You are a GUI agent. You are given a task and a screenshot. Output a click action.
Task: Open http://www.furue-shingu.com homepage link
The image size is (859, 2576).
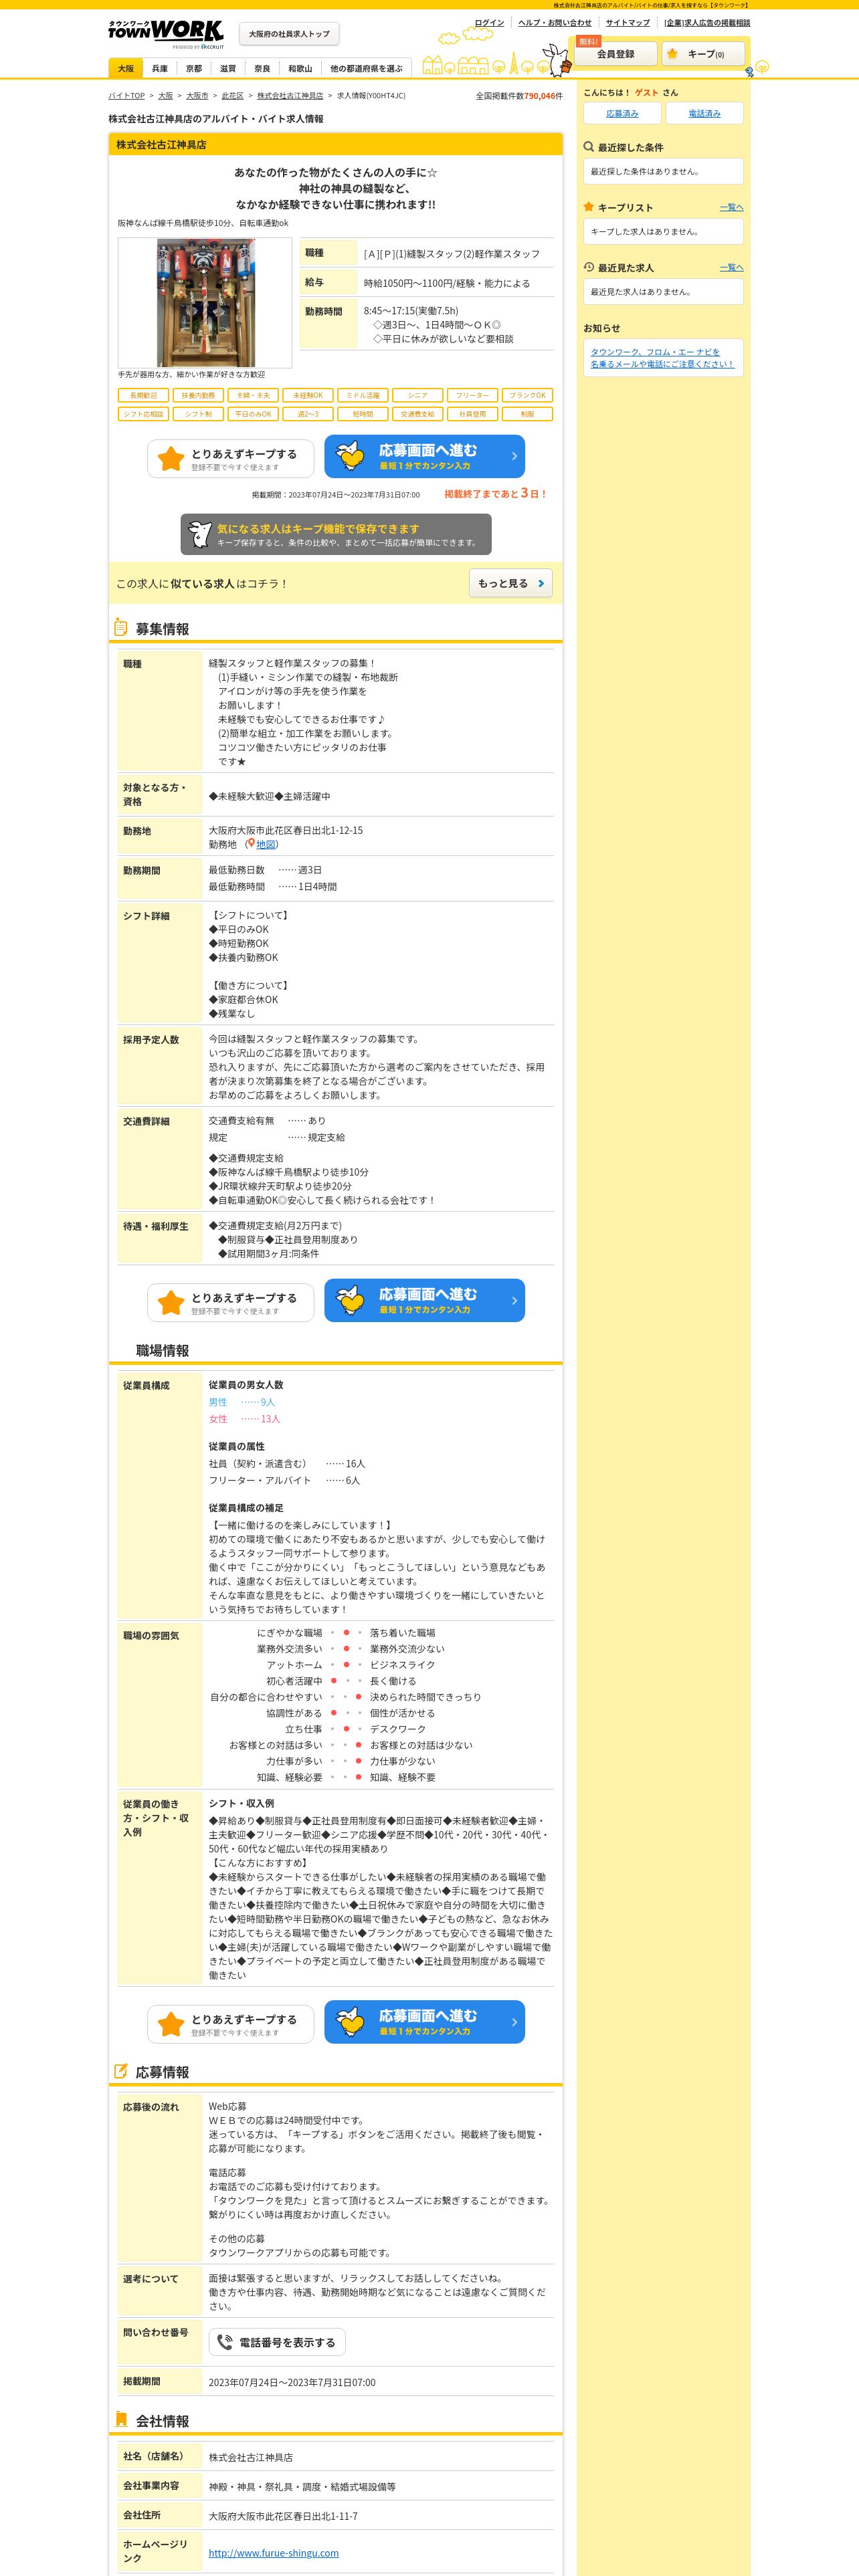tap(274, 2552)
